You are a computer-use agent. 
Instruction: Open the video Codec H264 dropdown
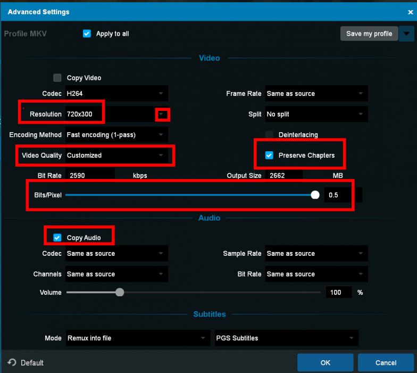pos(116,94)
